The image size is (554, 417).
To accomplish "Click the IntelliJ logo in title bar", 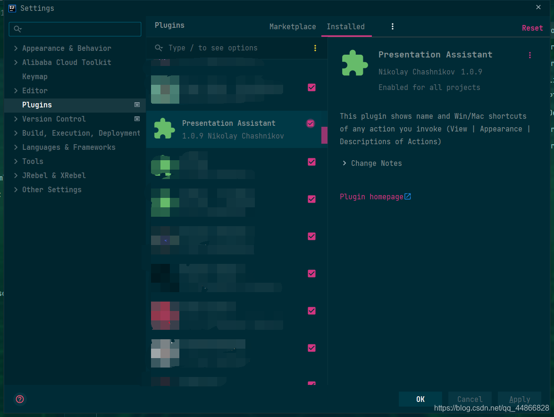I will coord(12,8).
